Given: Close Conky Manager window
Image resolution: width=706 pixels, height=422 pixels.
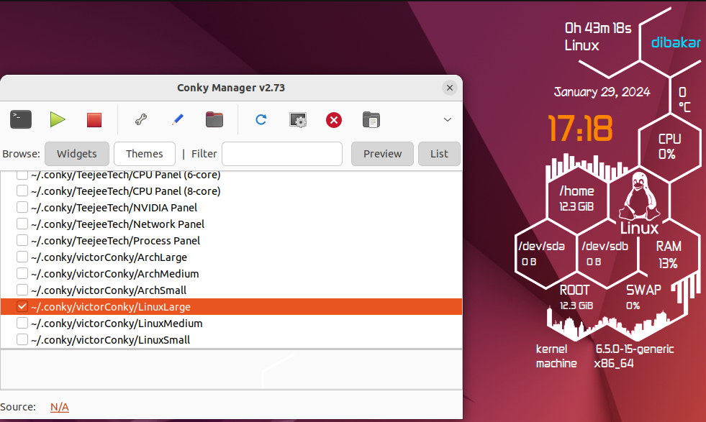Looking at the screenshot, I should [449, 88].
